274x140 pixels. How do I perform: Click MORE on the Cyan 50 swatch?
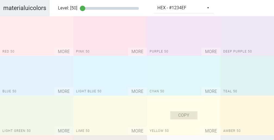click(x=211, y=91)
